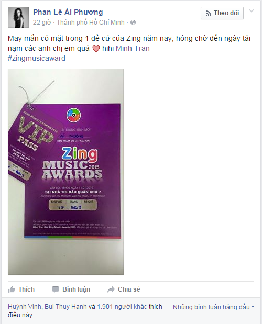Expand the post options chevron
The width and height of the screenshot is (262, 324).
pos(251,11)
